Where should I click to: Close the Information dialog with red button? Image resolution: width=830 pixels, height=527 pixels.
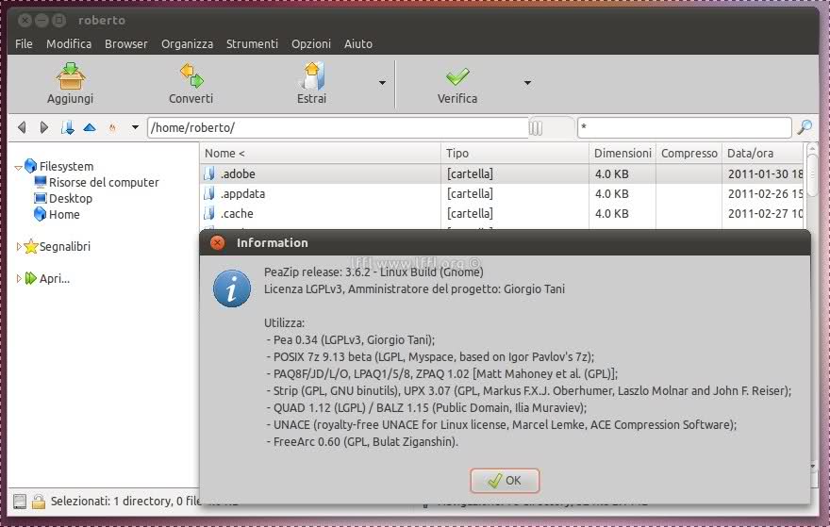217,242
